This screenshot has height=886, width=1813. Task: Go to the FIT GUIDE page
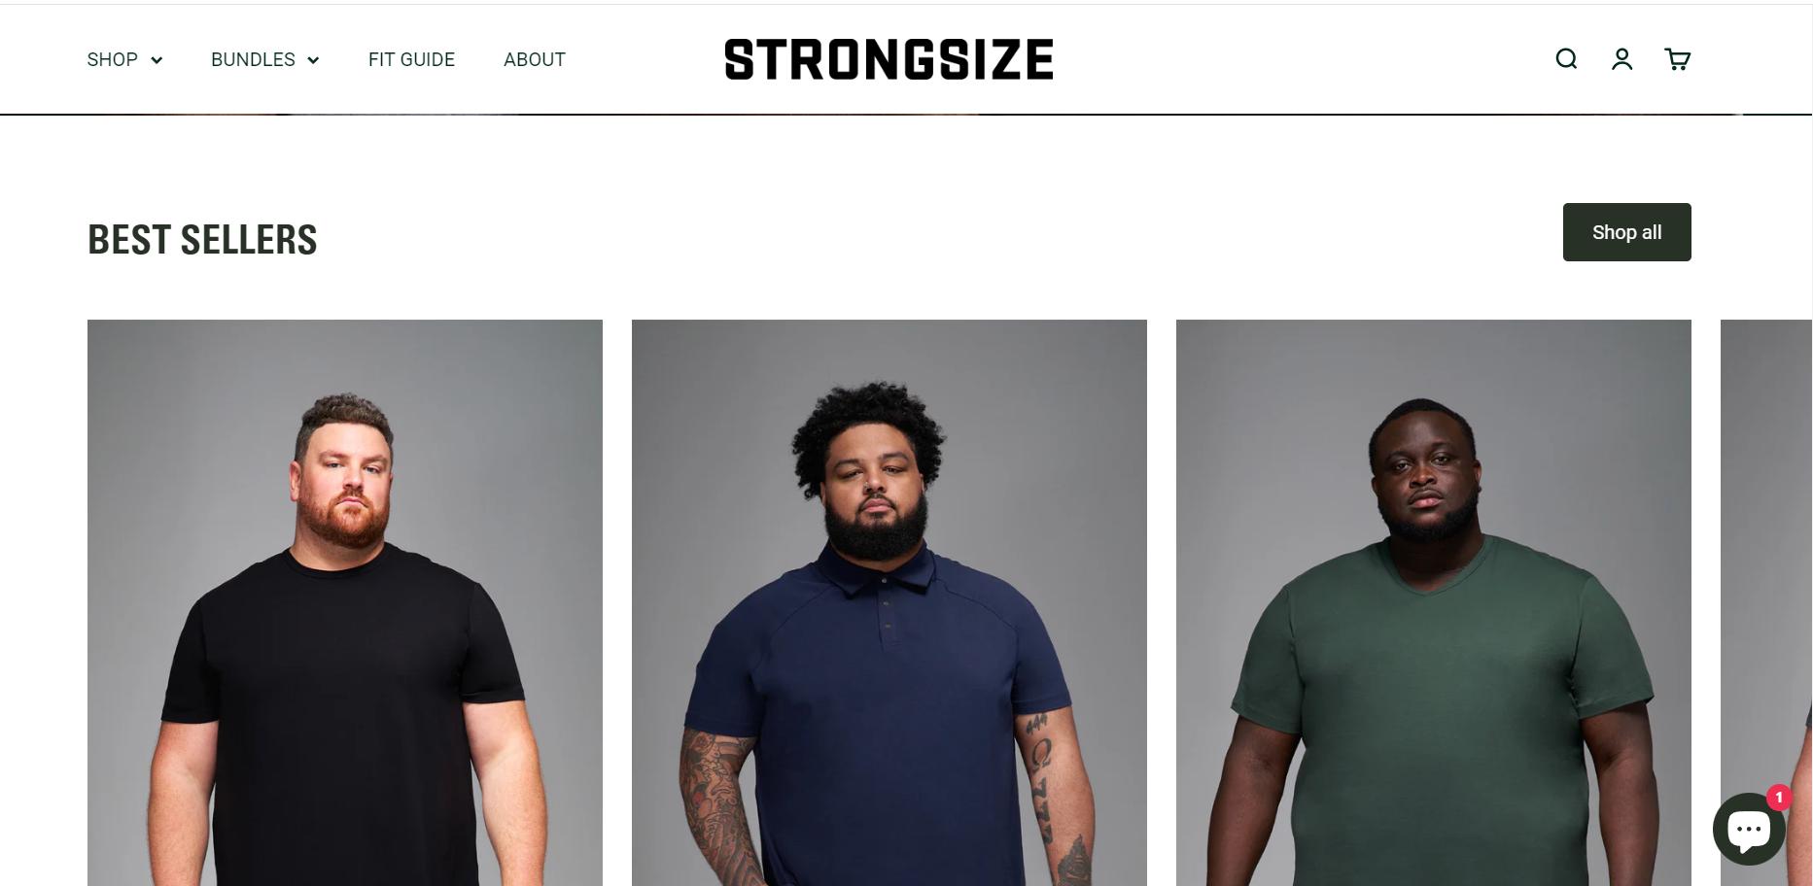pos(411,59)
